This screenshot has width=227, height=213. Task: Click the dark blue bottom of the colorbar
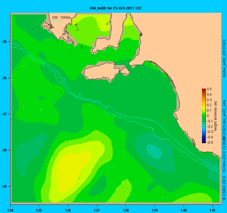point(204,141)
